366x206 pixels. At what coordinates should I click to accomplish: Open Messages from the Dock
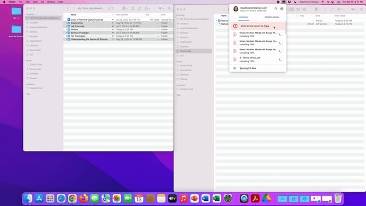(x=94, y=199)
